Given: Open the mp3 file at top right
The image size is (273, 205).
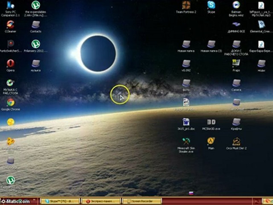Looking at the screenshot, I should point(261,5).
